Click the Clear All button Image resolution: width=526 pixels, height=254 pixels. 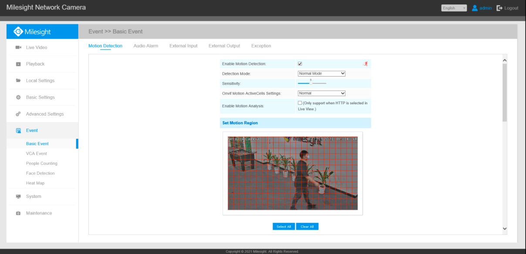[x=307, y=227]
